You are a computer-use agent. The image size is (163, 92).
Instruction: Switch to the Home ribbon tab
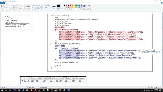(7, 3)
